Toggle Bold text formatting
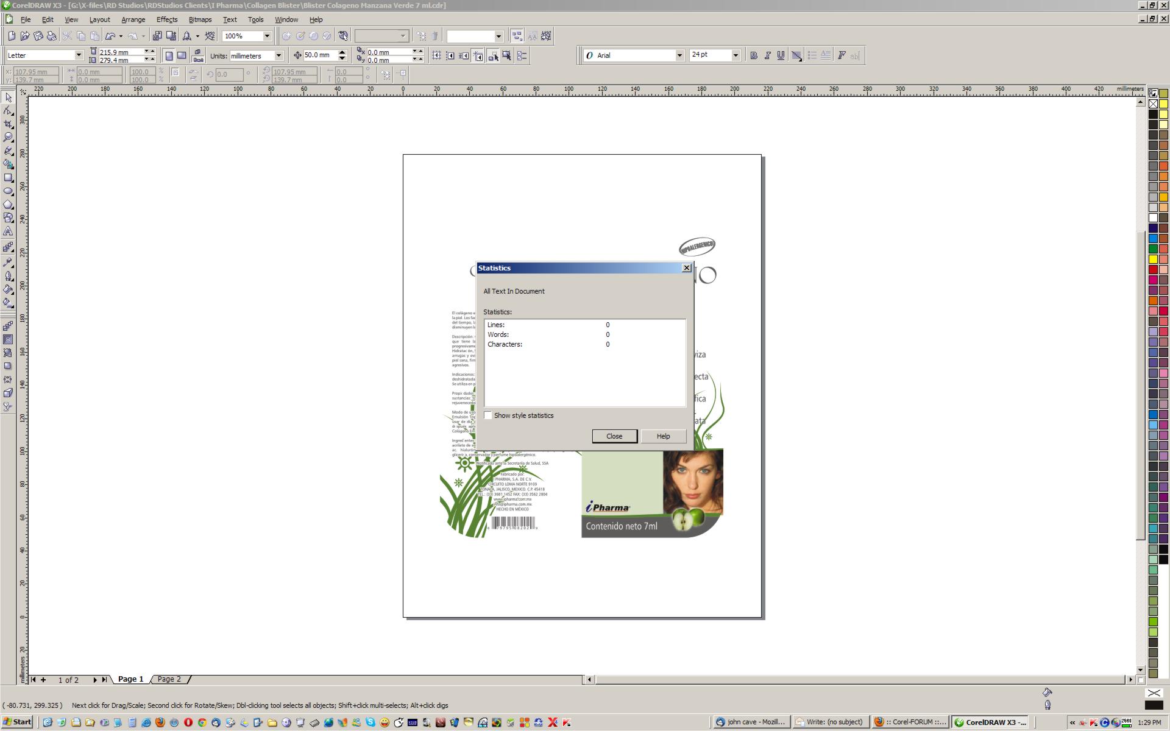 (754, 55)
